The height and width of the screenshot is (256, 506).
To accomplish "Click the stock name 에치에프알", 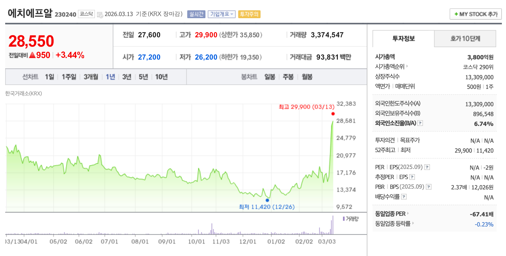I will click(x=30, y=13).
